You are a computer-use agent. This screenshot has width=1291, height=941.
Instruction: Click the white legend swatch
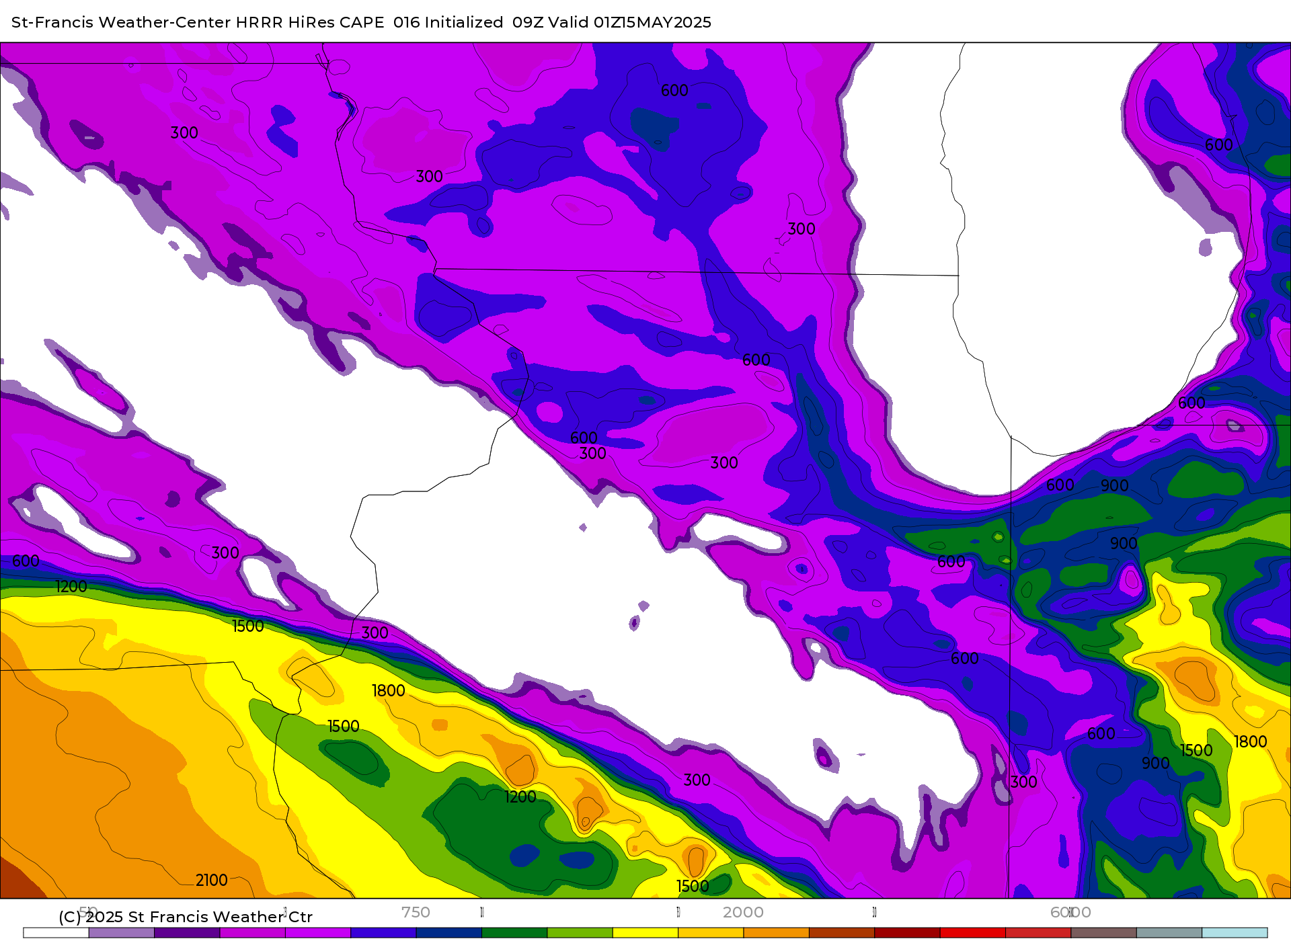click(x=56, y=933)
